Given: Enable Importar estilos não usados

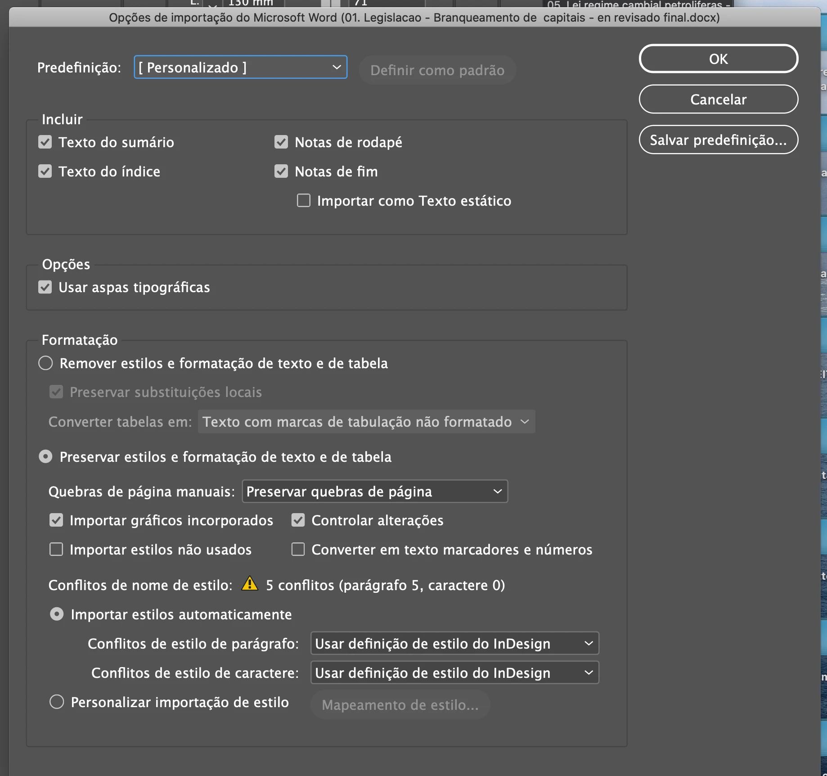Looking at the screenshot, I should [56, 550].
